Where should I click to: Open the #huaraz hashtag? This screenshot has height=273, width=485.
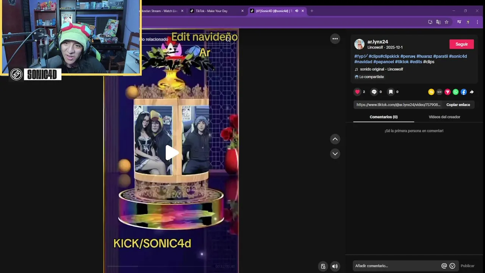pos(424,56)
